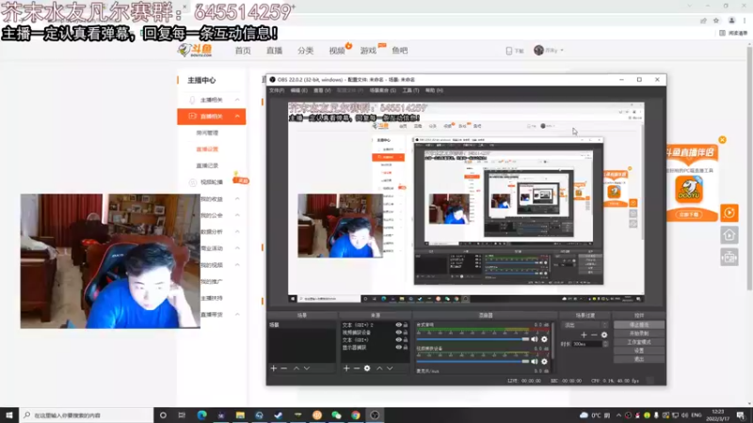Open OBS 场景集合(S) menu

tap(383, 90)
